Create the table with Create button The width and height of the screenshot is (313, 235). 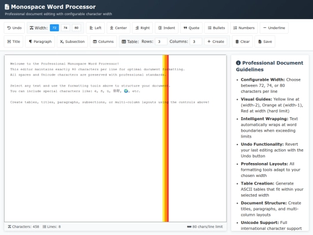tap(216, 42)
